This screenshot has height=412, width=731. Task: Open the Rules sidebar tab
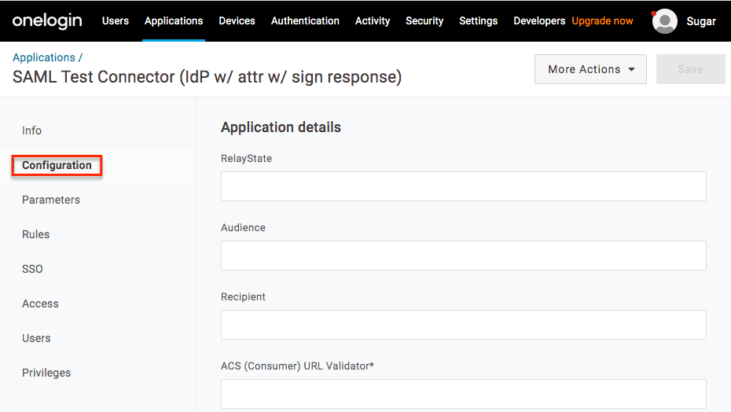pyautogui.click(x=35, y=234)
